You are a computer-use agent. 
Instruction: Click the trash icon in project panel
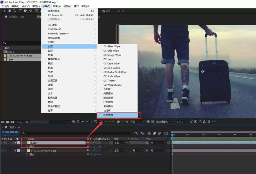[x=27, y=122]
